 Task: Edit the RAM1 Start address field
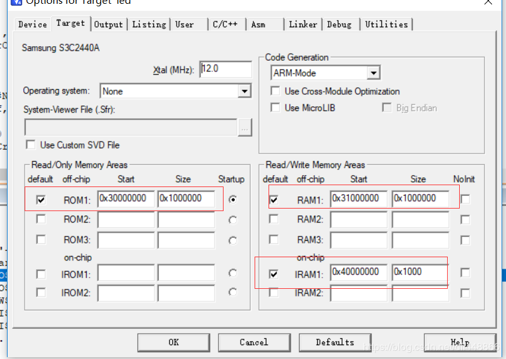click(x=359, y=198)
